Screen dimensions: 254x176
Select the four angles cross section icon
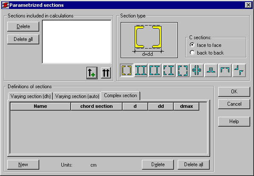click(197, 70)
